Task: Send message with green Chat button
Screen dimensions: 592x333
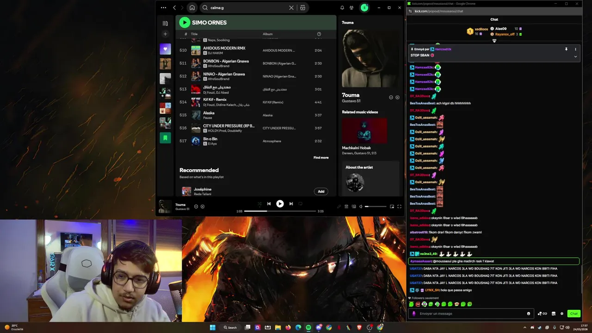Action: [573, 314]
